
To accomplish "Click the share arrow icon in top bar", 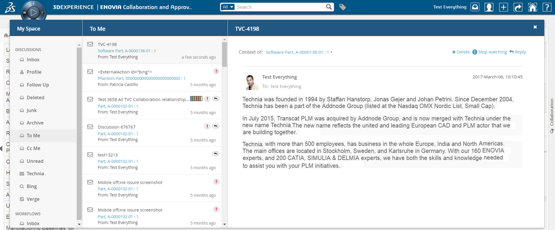I will click(x=518, y=7).
